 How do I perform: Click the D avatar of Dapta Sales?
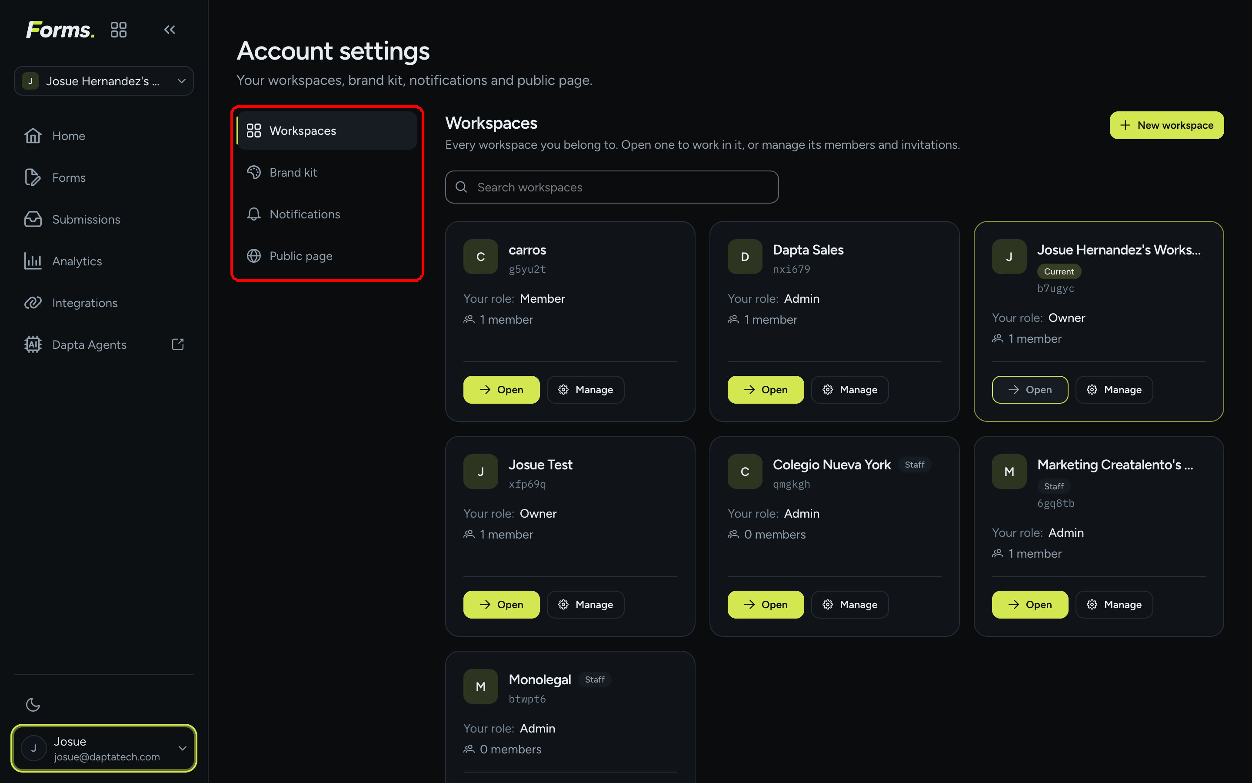pos(745,256)
